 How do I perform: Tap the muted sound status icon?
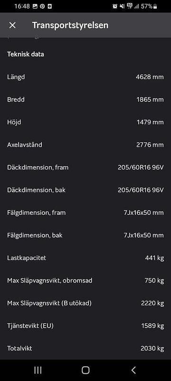122,7
